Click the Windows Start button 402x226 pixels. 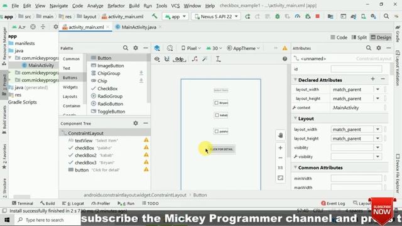tap(7, 220)
